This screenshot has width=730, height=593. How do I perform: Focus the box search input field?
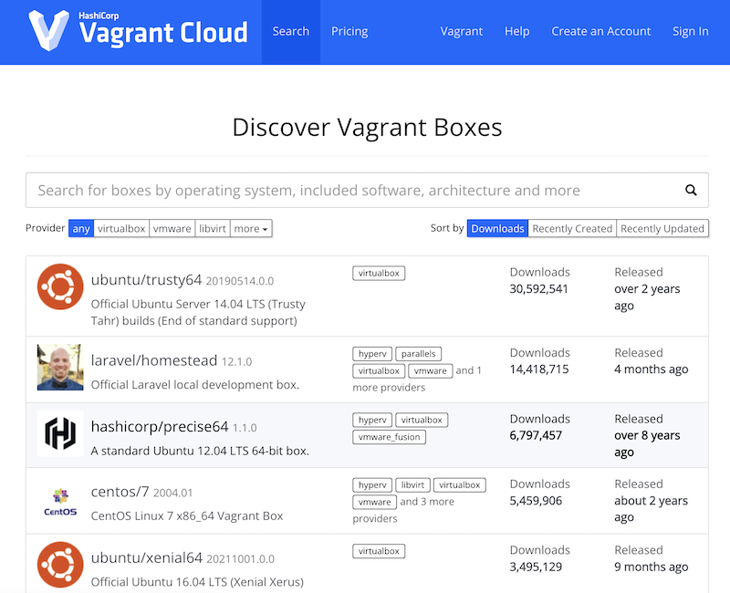[x=367, y=190]
